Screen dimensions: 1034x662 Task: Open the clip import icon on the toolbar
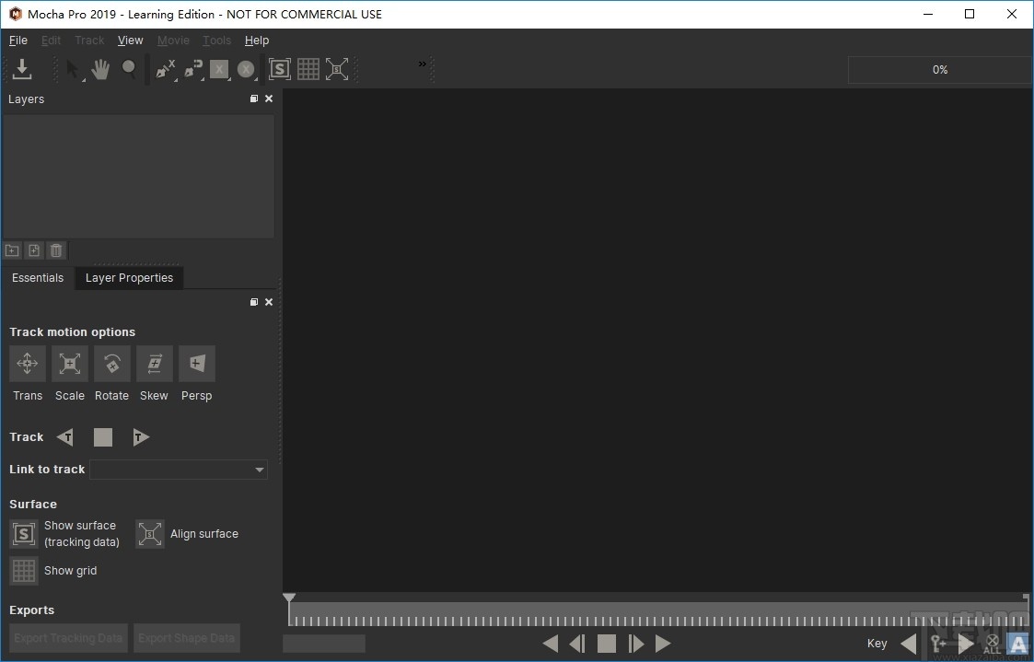pos(22,69)
